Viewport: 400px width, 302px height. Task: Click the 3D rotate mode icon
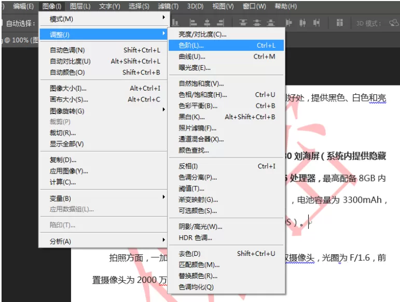[x=394, y=23]
